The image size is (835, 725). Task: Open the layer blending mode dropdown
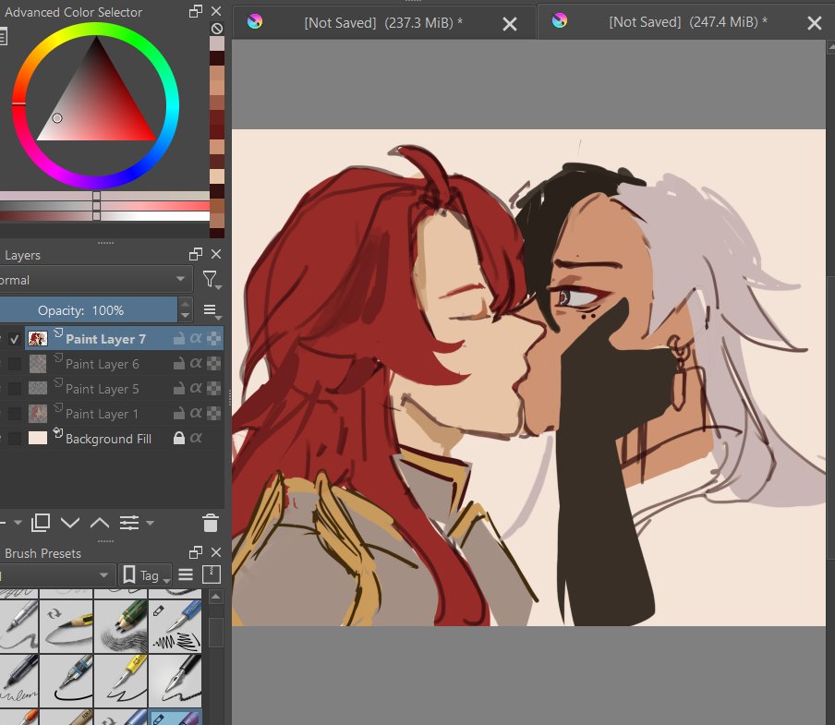[95, 280]
